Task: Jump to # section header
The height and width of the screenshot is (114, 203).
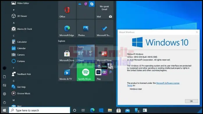Action: coord(14,10)
